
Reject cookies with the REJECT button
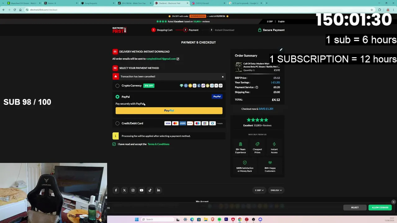[x=355, y=208]
